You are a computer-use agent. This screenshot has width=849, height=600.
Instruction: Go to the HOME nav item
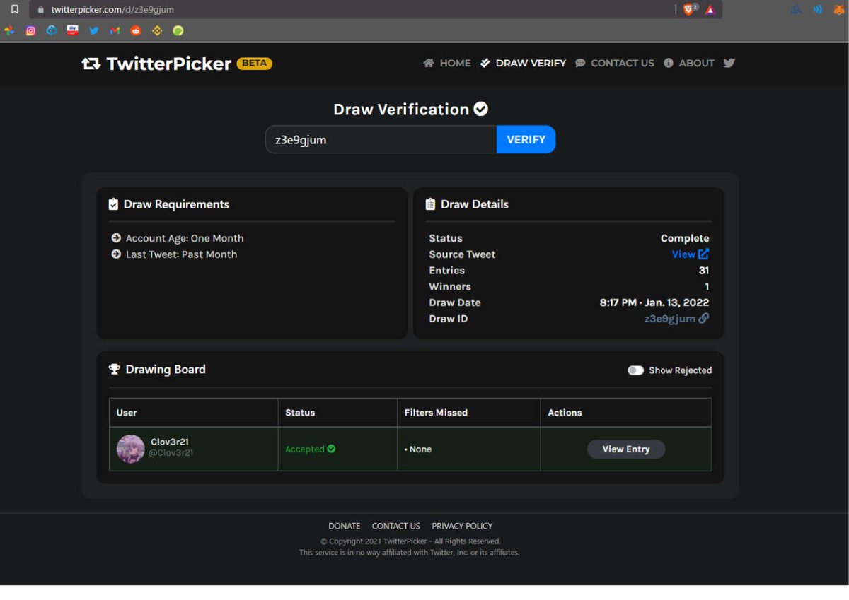(x=447, y=63)
